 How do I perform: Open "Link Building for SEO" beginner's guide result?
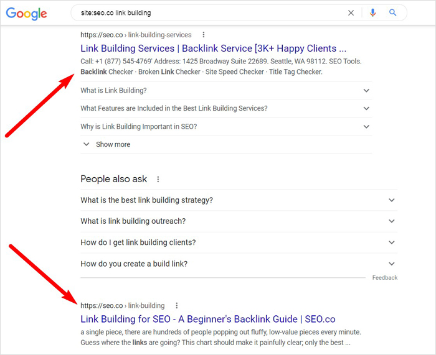point(208,319)
